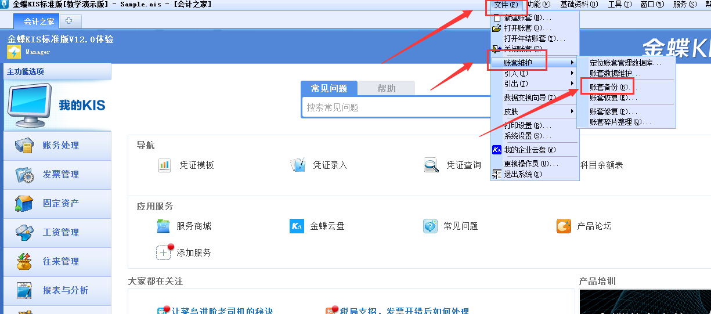Click the 添加服务 plus icon

tap(164, 252)
